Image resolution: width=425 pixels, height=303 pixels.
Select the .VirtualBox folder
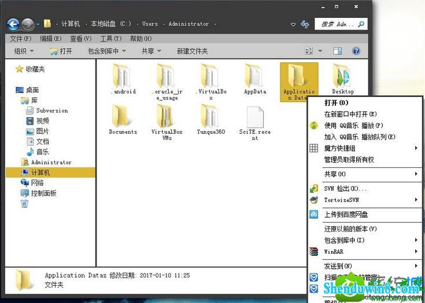point(211,82)
